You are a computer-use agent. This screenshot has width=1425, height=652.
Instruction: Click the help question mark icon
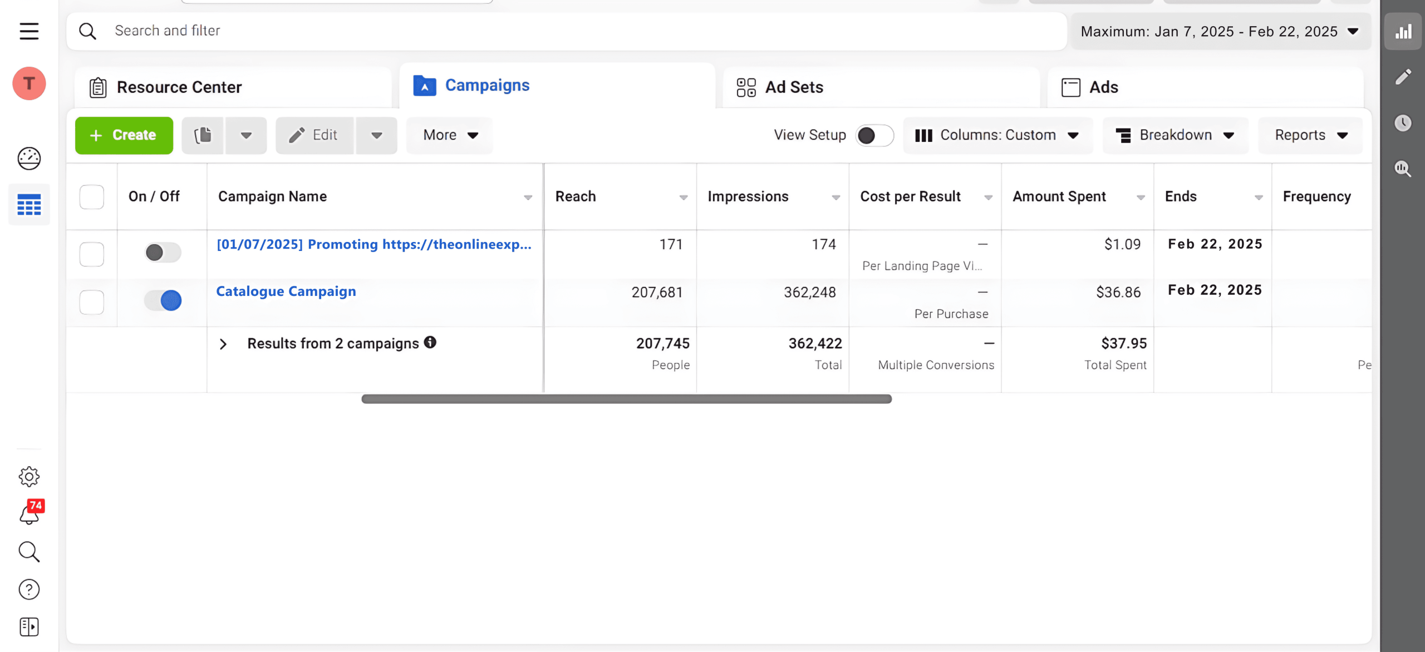coord(29,589)
